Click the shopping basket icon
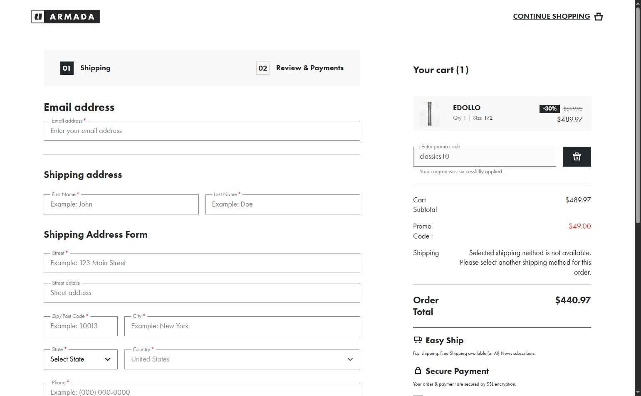641x396 pixels. [x=599, y=17]
